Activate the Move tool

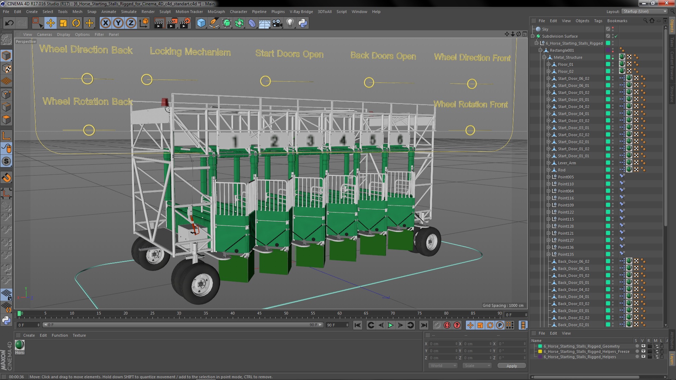point(50,23)
